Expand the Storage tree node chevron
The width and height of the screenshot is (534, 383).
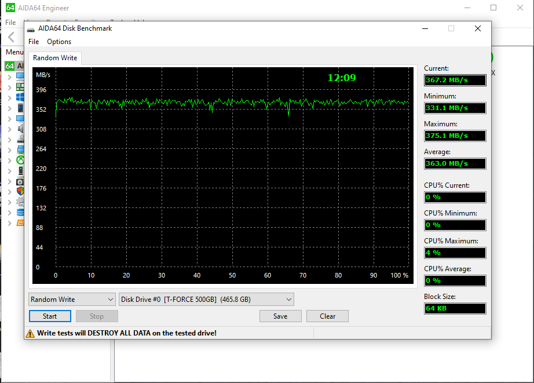[9, 140]
